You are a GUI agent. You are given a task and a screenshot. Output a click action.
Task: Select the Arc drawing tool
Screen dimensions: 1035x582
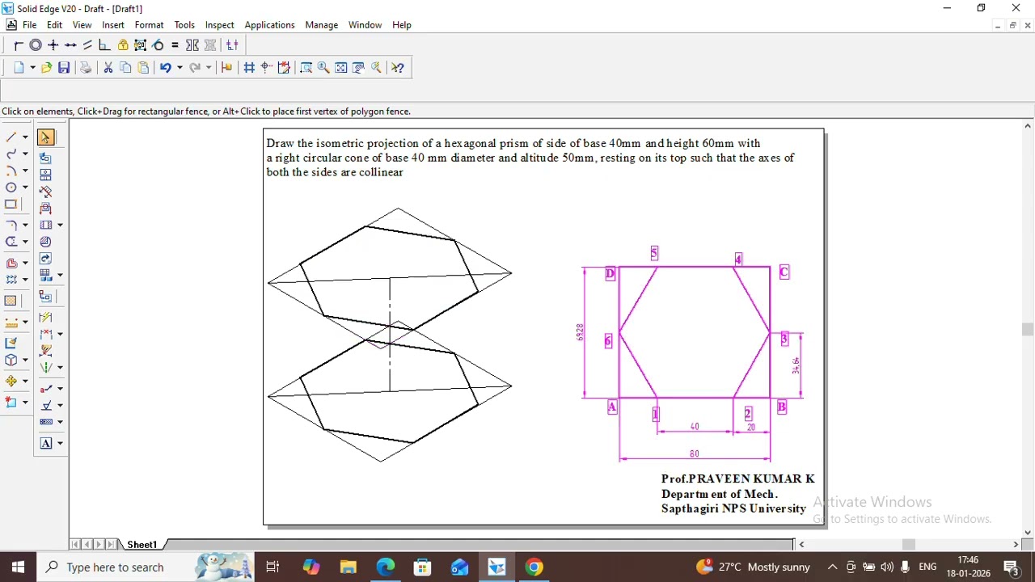click(x=11, y=171)
